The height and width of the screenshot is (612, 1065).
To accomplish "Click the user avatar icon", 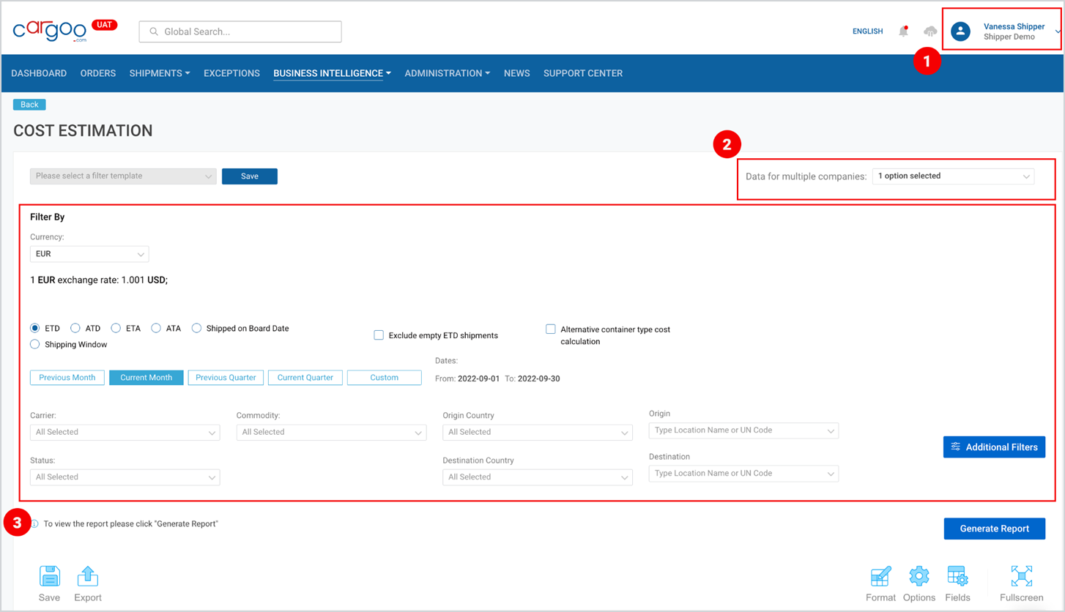I will point(960,31).
